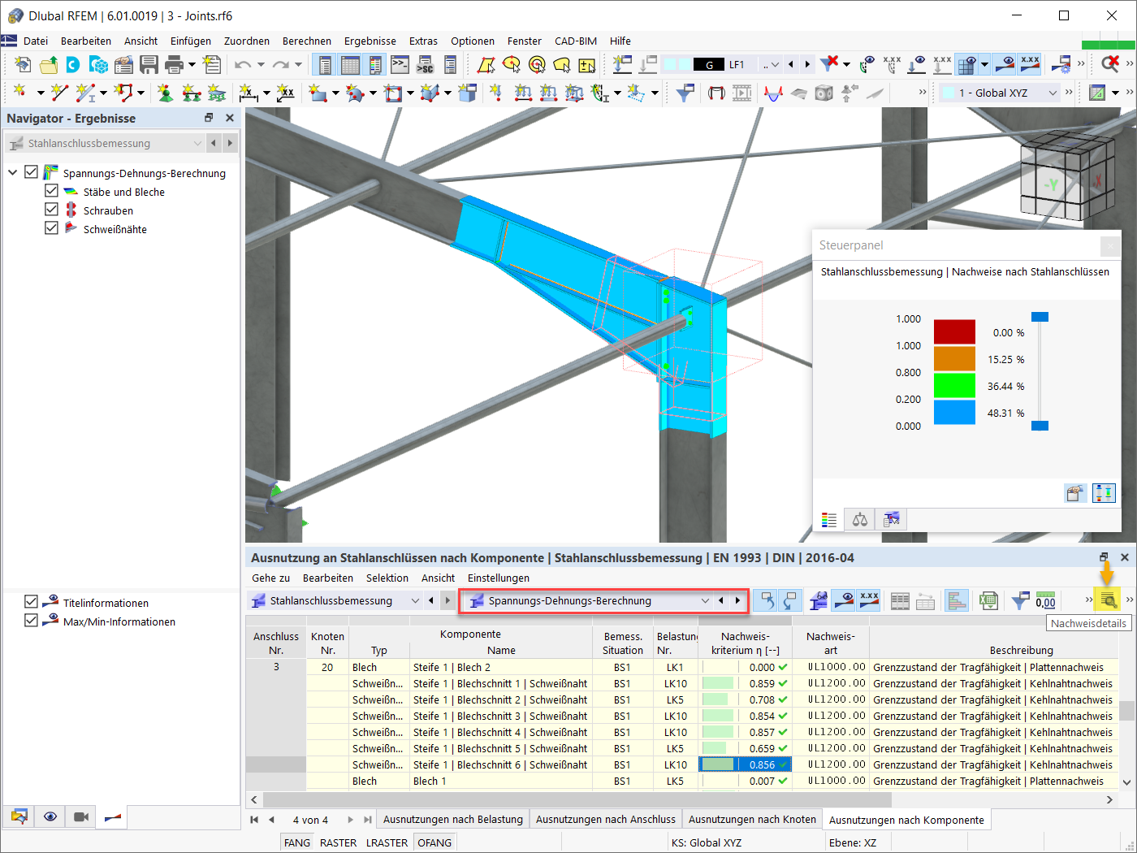Screen dimensions: 1137x853
Task: Click the go to previous selection icon in table toolbar
Action: 765,600
